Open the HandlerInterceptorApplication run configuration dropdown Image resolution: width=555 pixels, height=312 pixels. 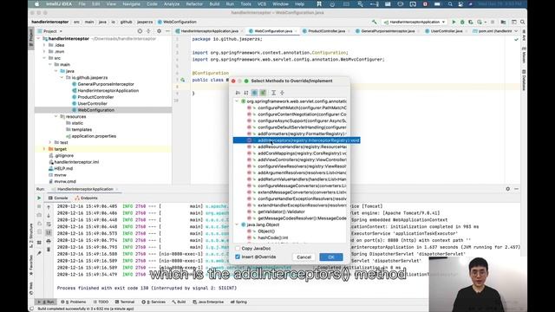[415, 22]
